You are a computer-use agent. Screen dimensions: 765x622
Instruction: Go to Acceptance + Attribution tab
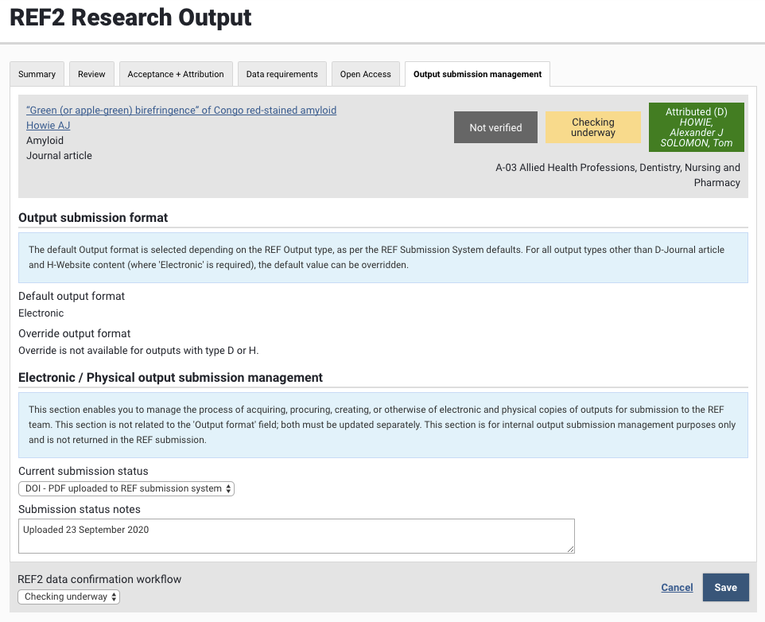coord(176,74)
